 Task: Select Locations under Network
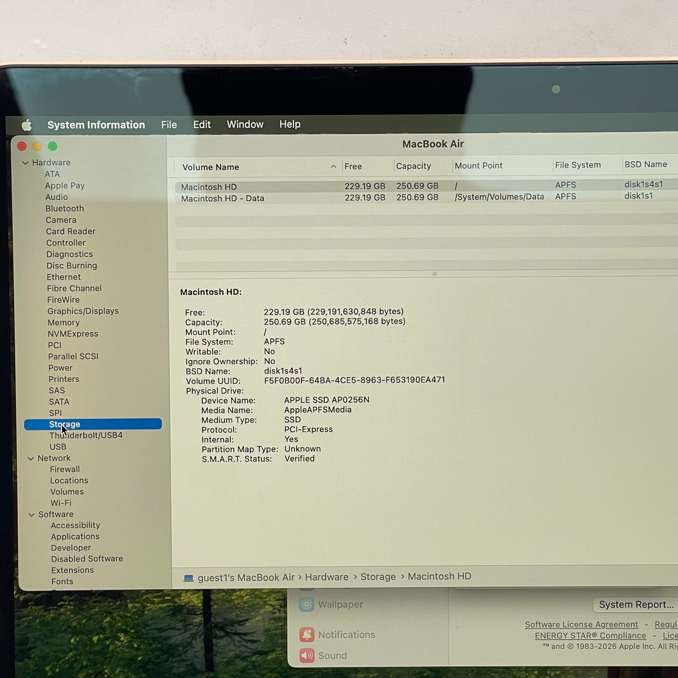pyautogui.click(x=69, y=480)
